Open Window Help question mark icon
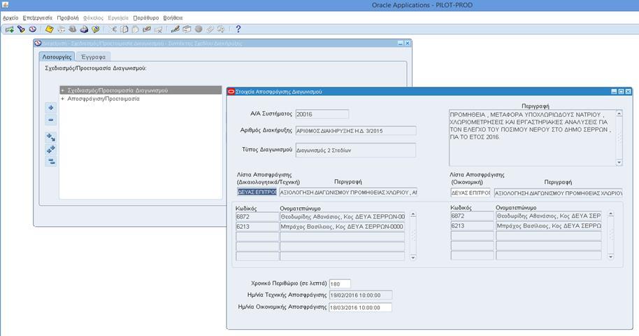Screen dimensions: 639x336 [x=238, y=29]
